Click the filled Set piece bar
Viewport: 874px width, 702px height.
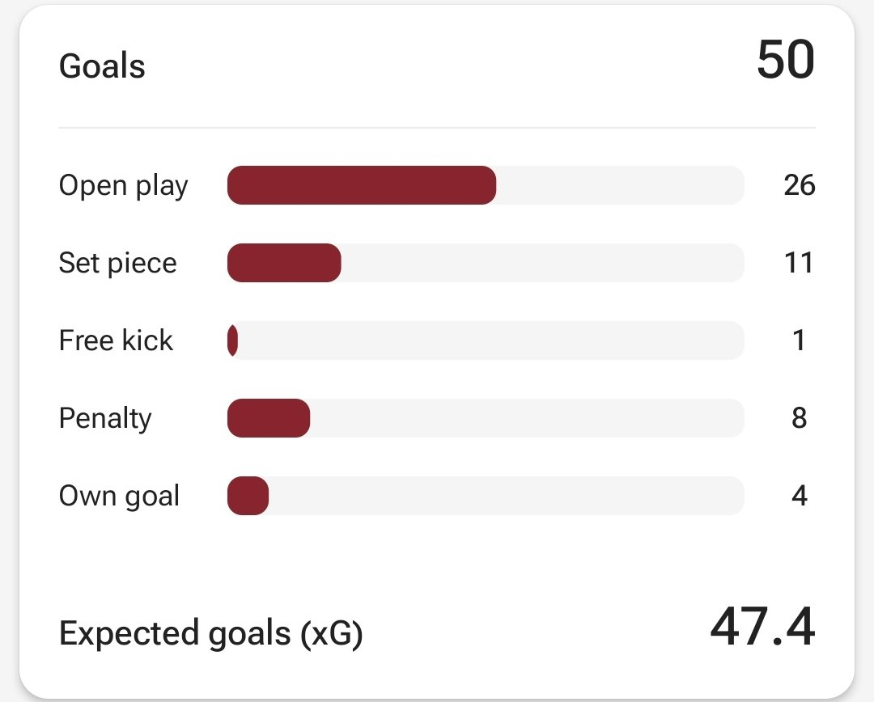[284, 263]
